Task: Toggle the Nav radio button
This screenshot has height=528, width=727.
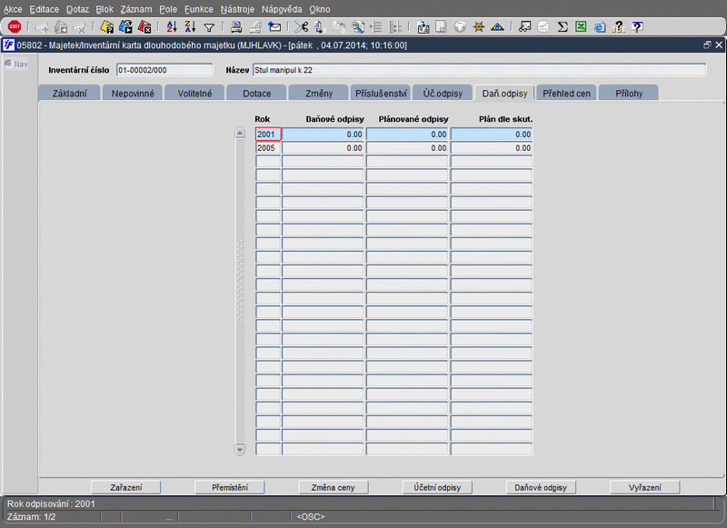Action: (8, 64)
